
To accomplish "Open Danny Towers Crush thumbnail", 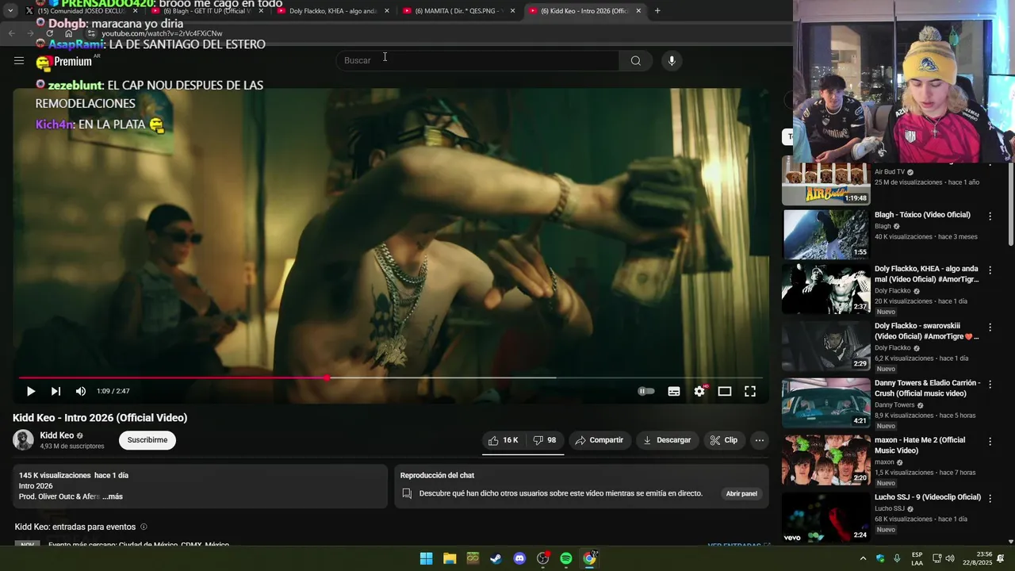I will tap(826, 403).
